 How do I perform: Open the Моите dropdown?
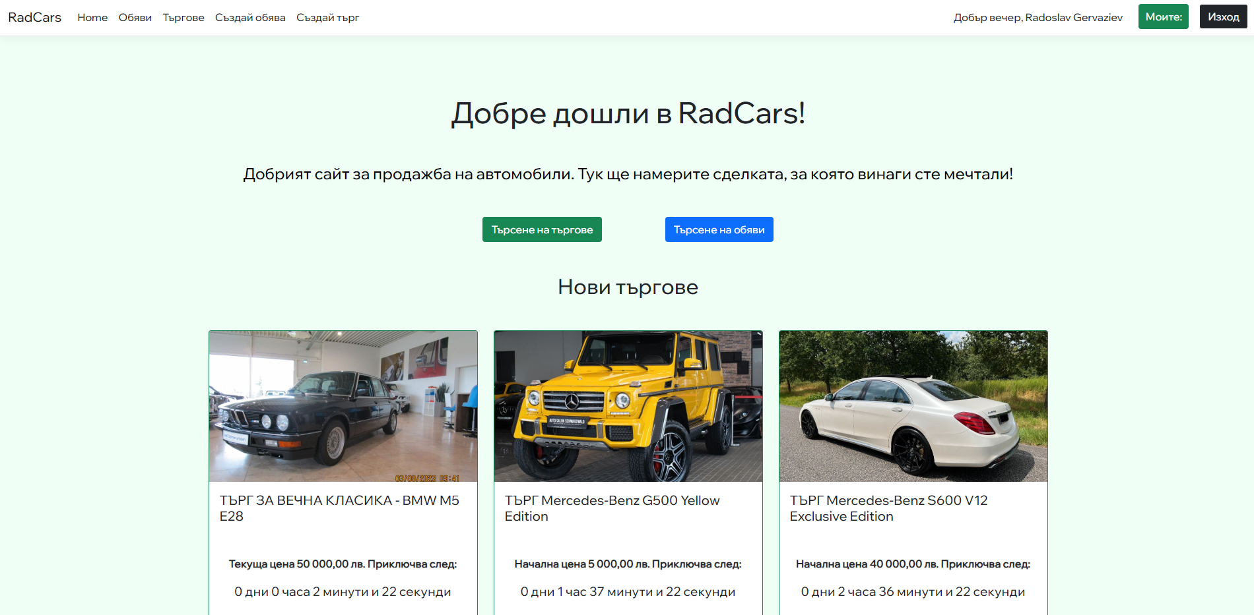click(1163, 16)
